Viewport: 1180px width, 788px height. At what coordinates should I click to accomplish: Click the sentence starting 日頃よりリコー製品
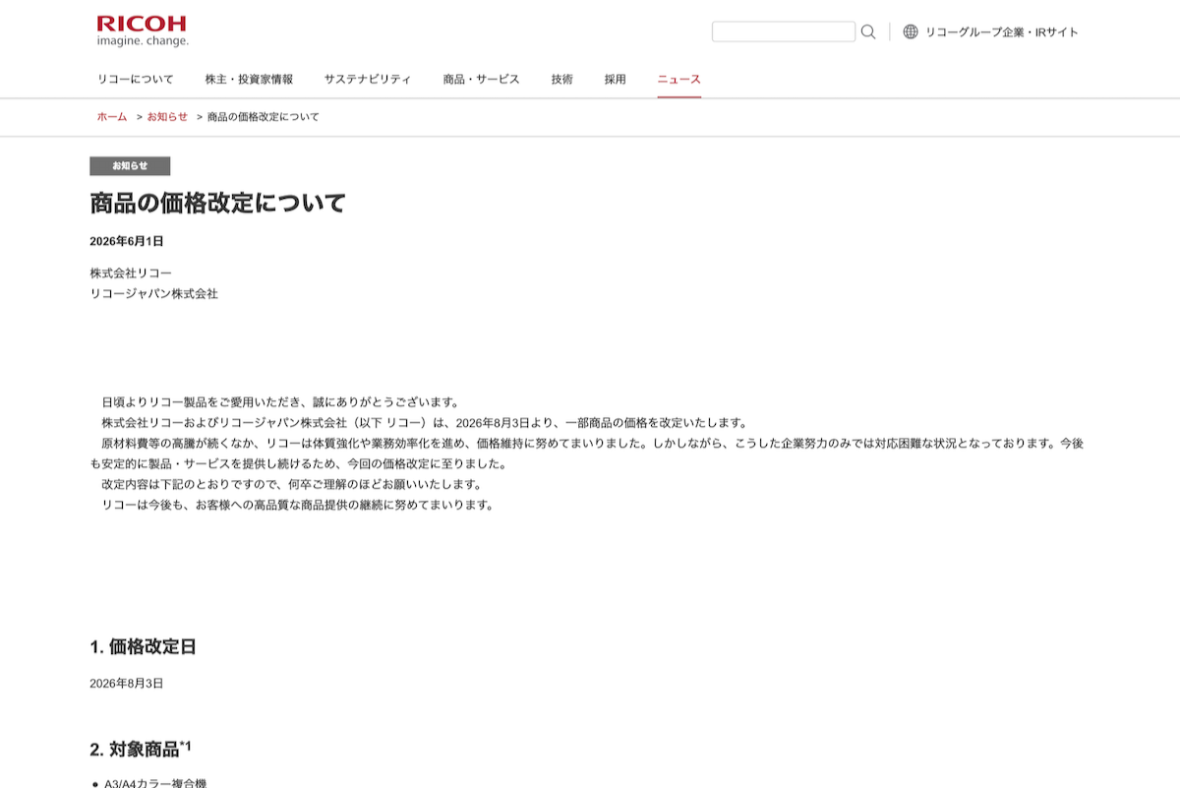pos(280,402)
